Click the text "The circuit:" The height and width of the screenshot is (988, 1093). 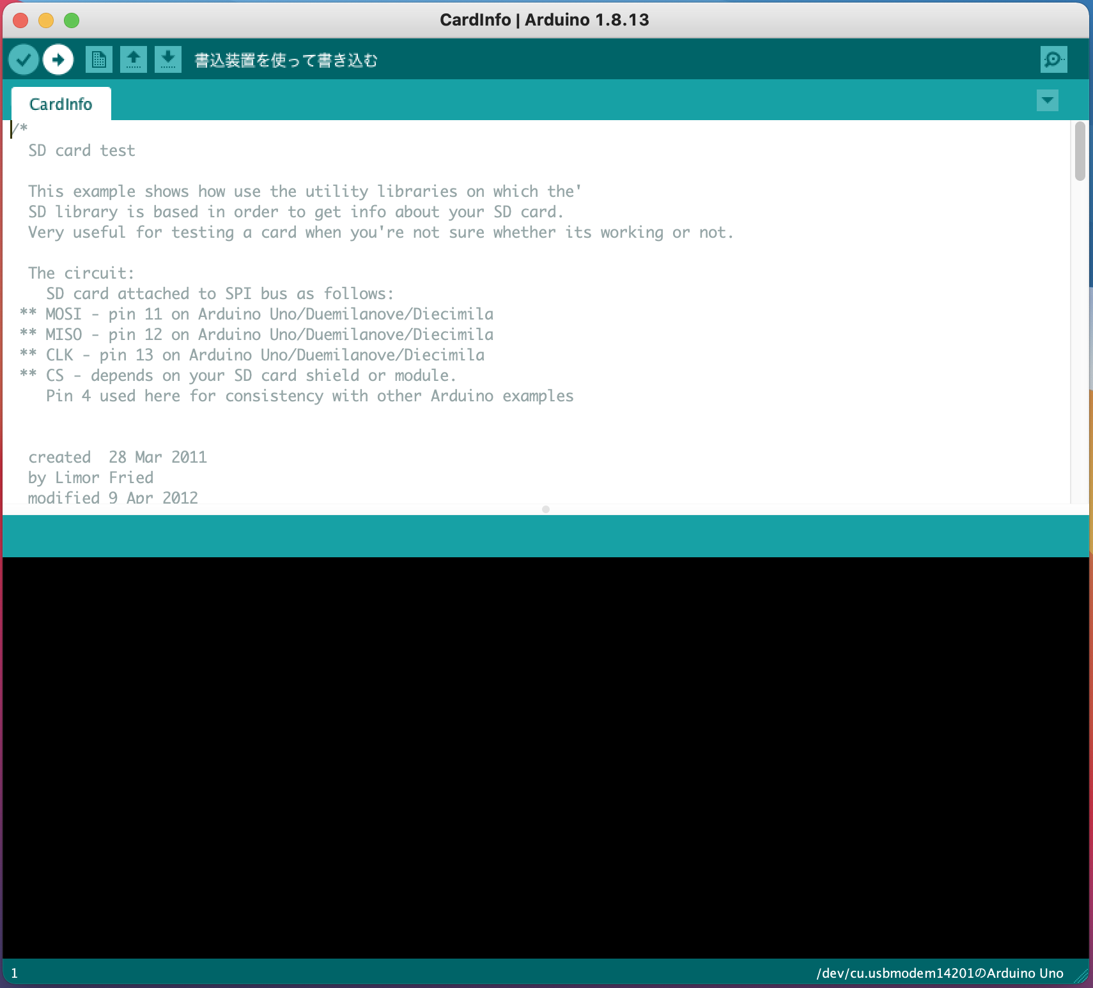[x=81, y=274]
